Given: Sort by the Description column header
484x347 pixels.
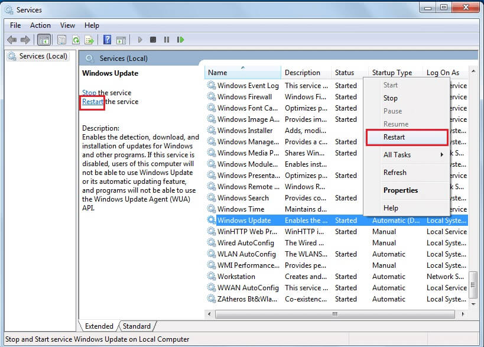Looking at the screenshot, I should (x=306, y=73).
